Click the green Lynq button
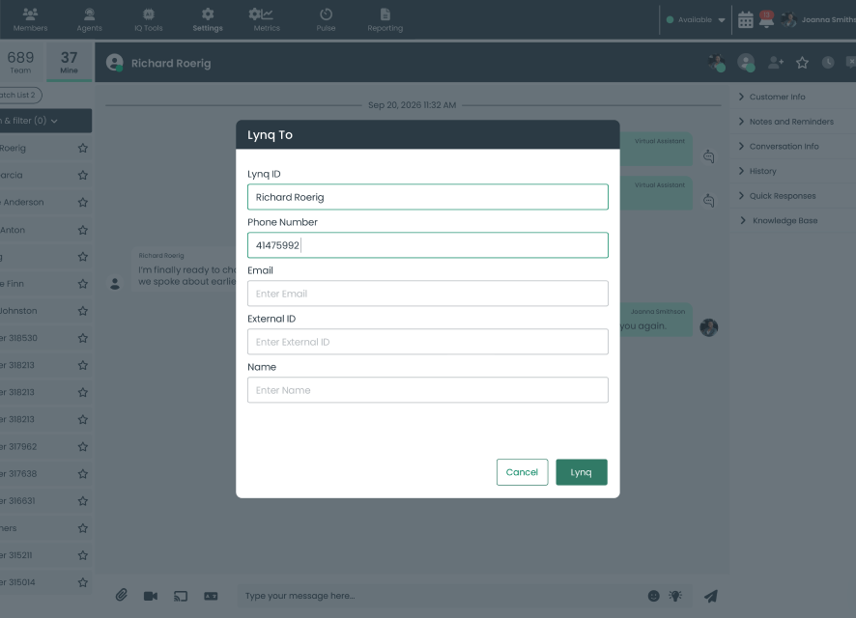Image resolution: width=856 pixels, height=618 pixels. click(x=582, y=472)
